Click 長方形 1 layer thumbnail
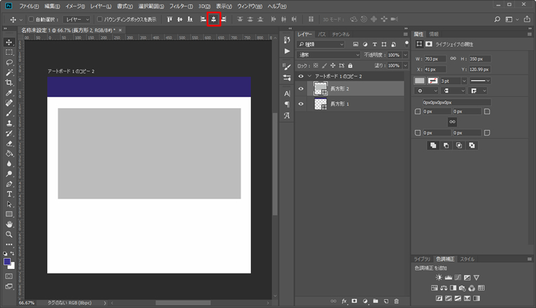 click(320, 104)
